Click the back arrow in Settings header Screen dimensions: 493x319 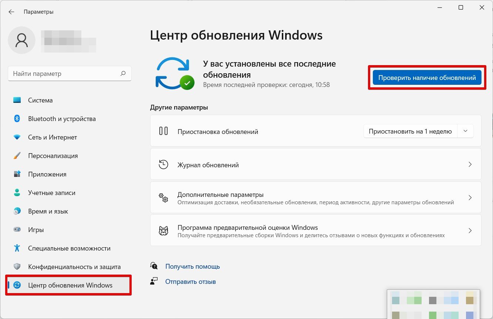point(11,12)
